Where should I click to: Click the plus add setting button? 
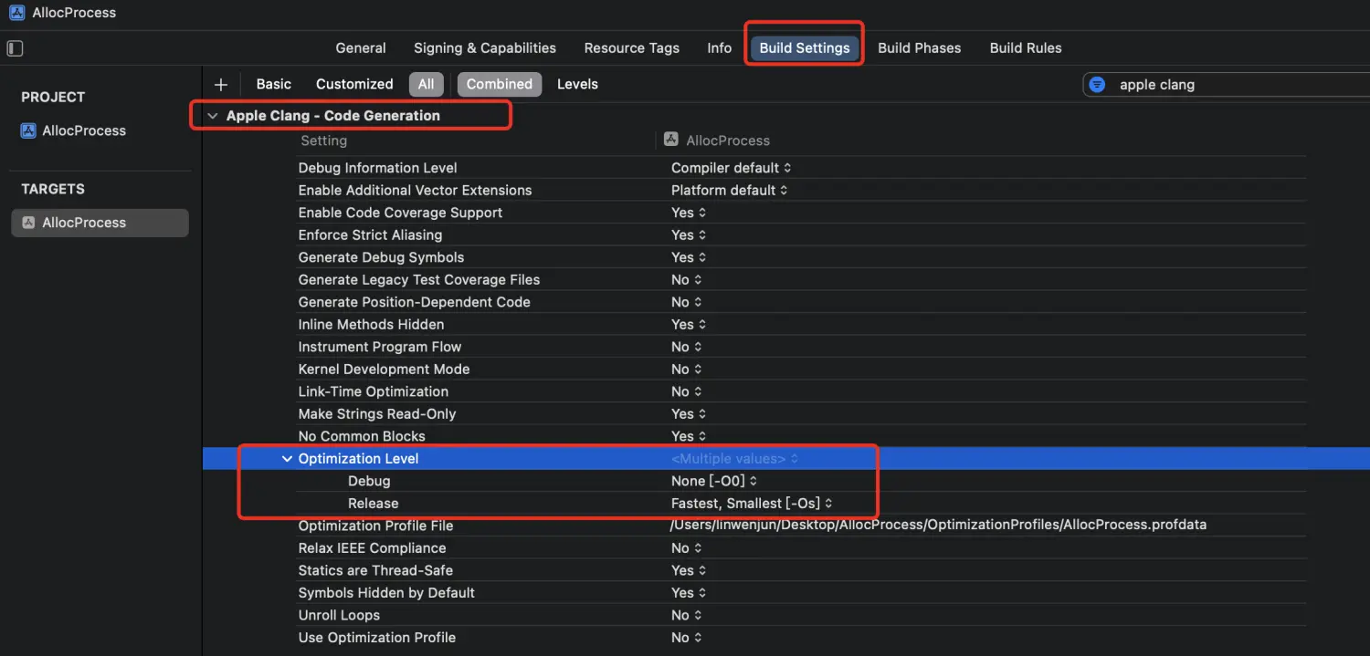click(220, 84)
